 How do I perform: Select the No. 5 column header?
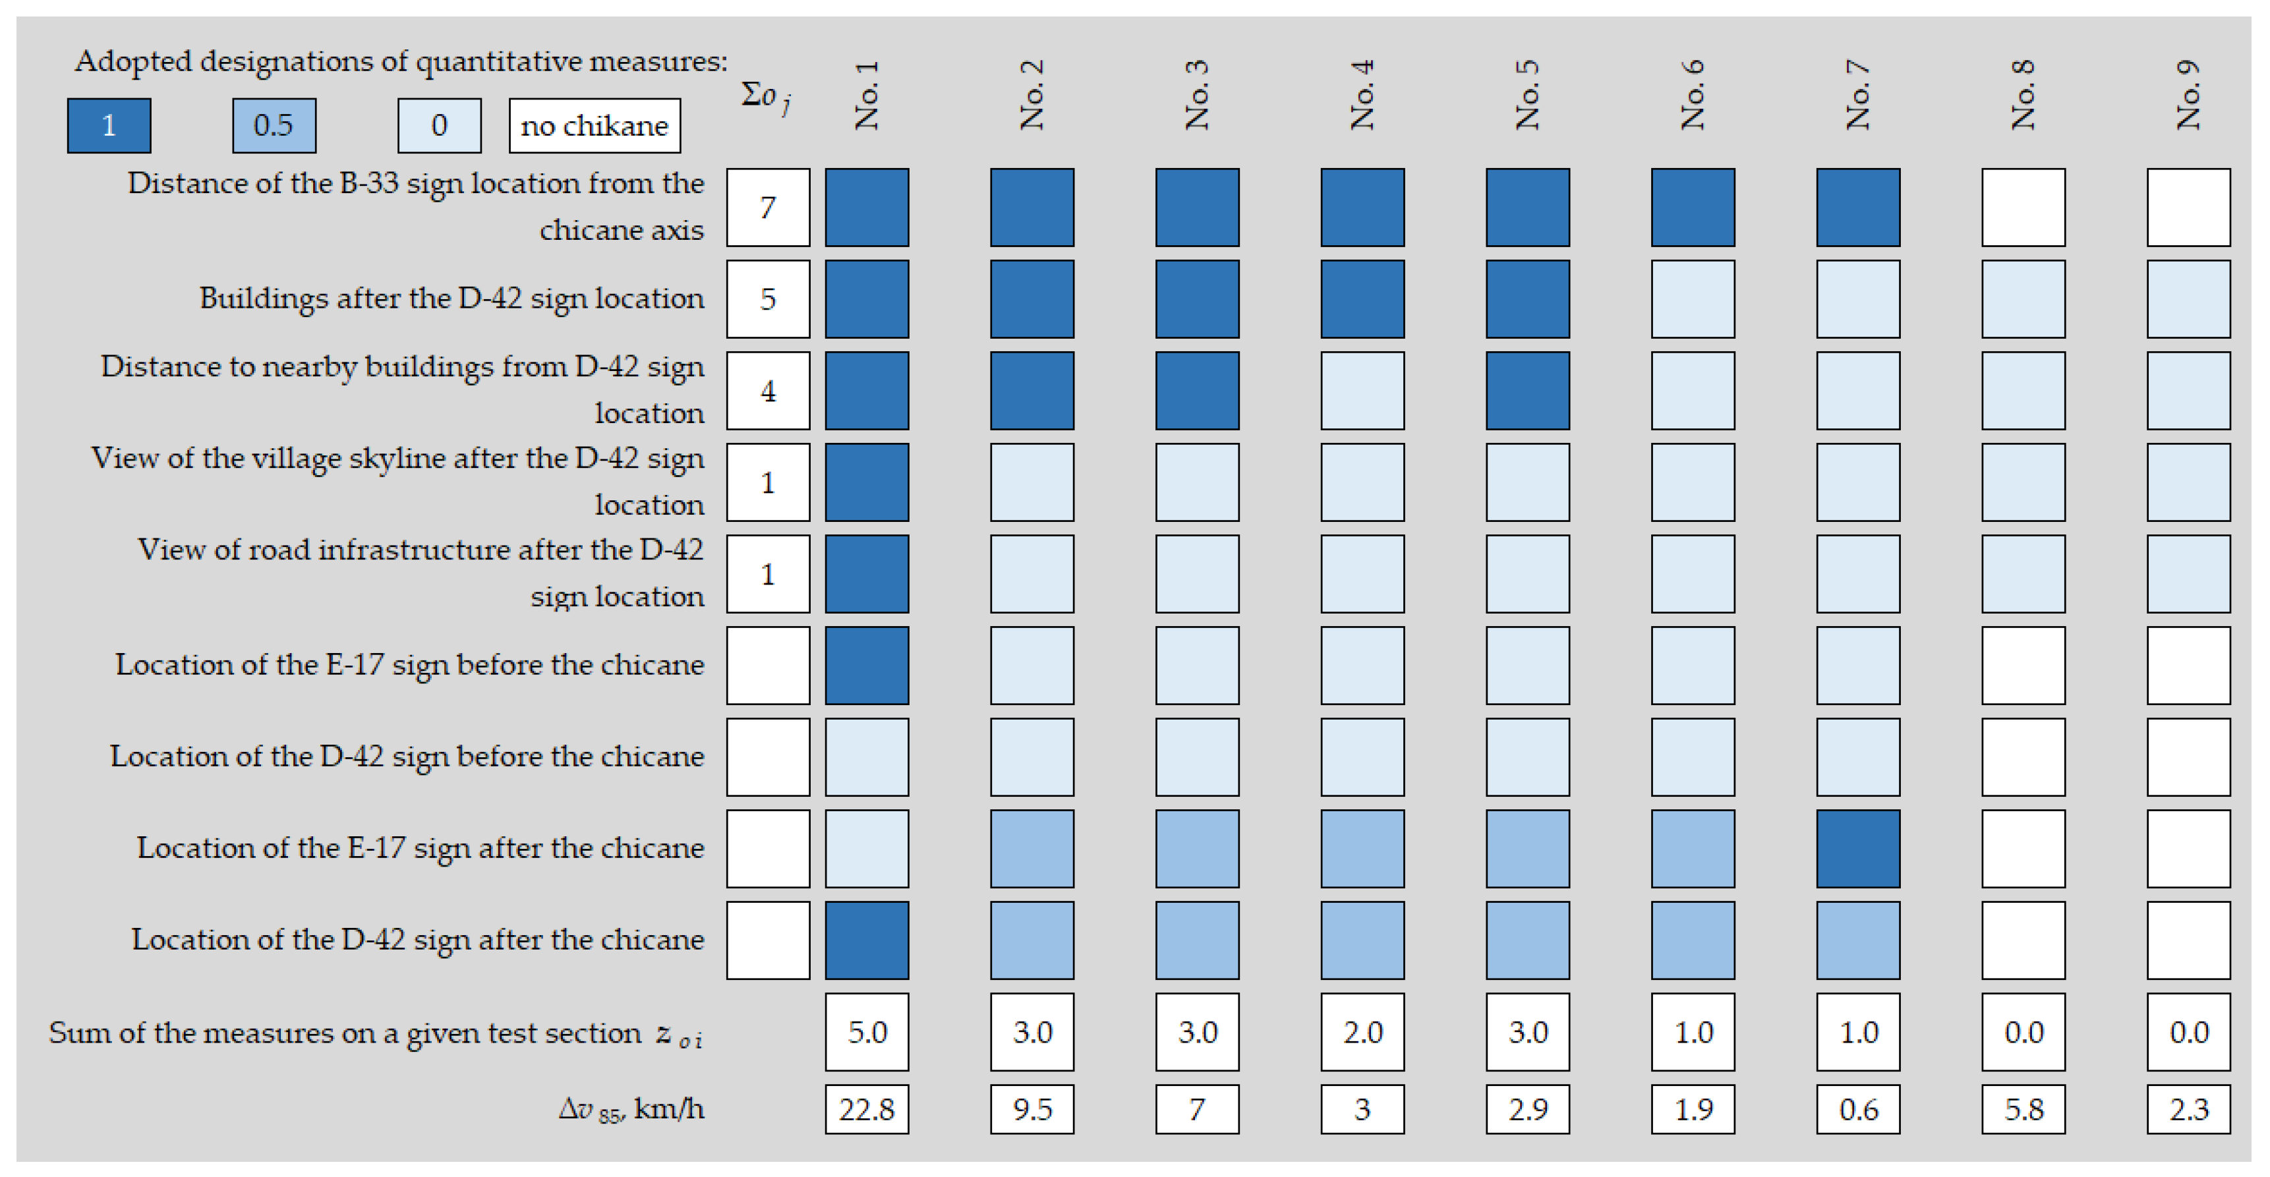click(x=1527, y=95)
